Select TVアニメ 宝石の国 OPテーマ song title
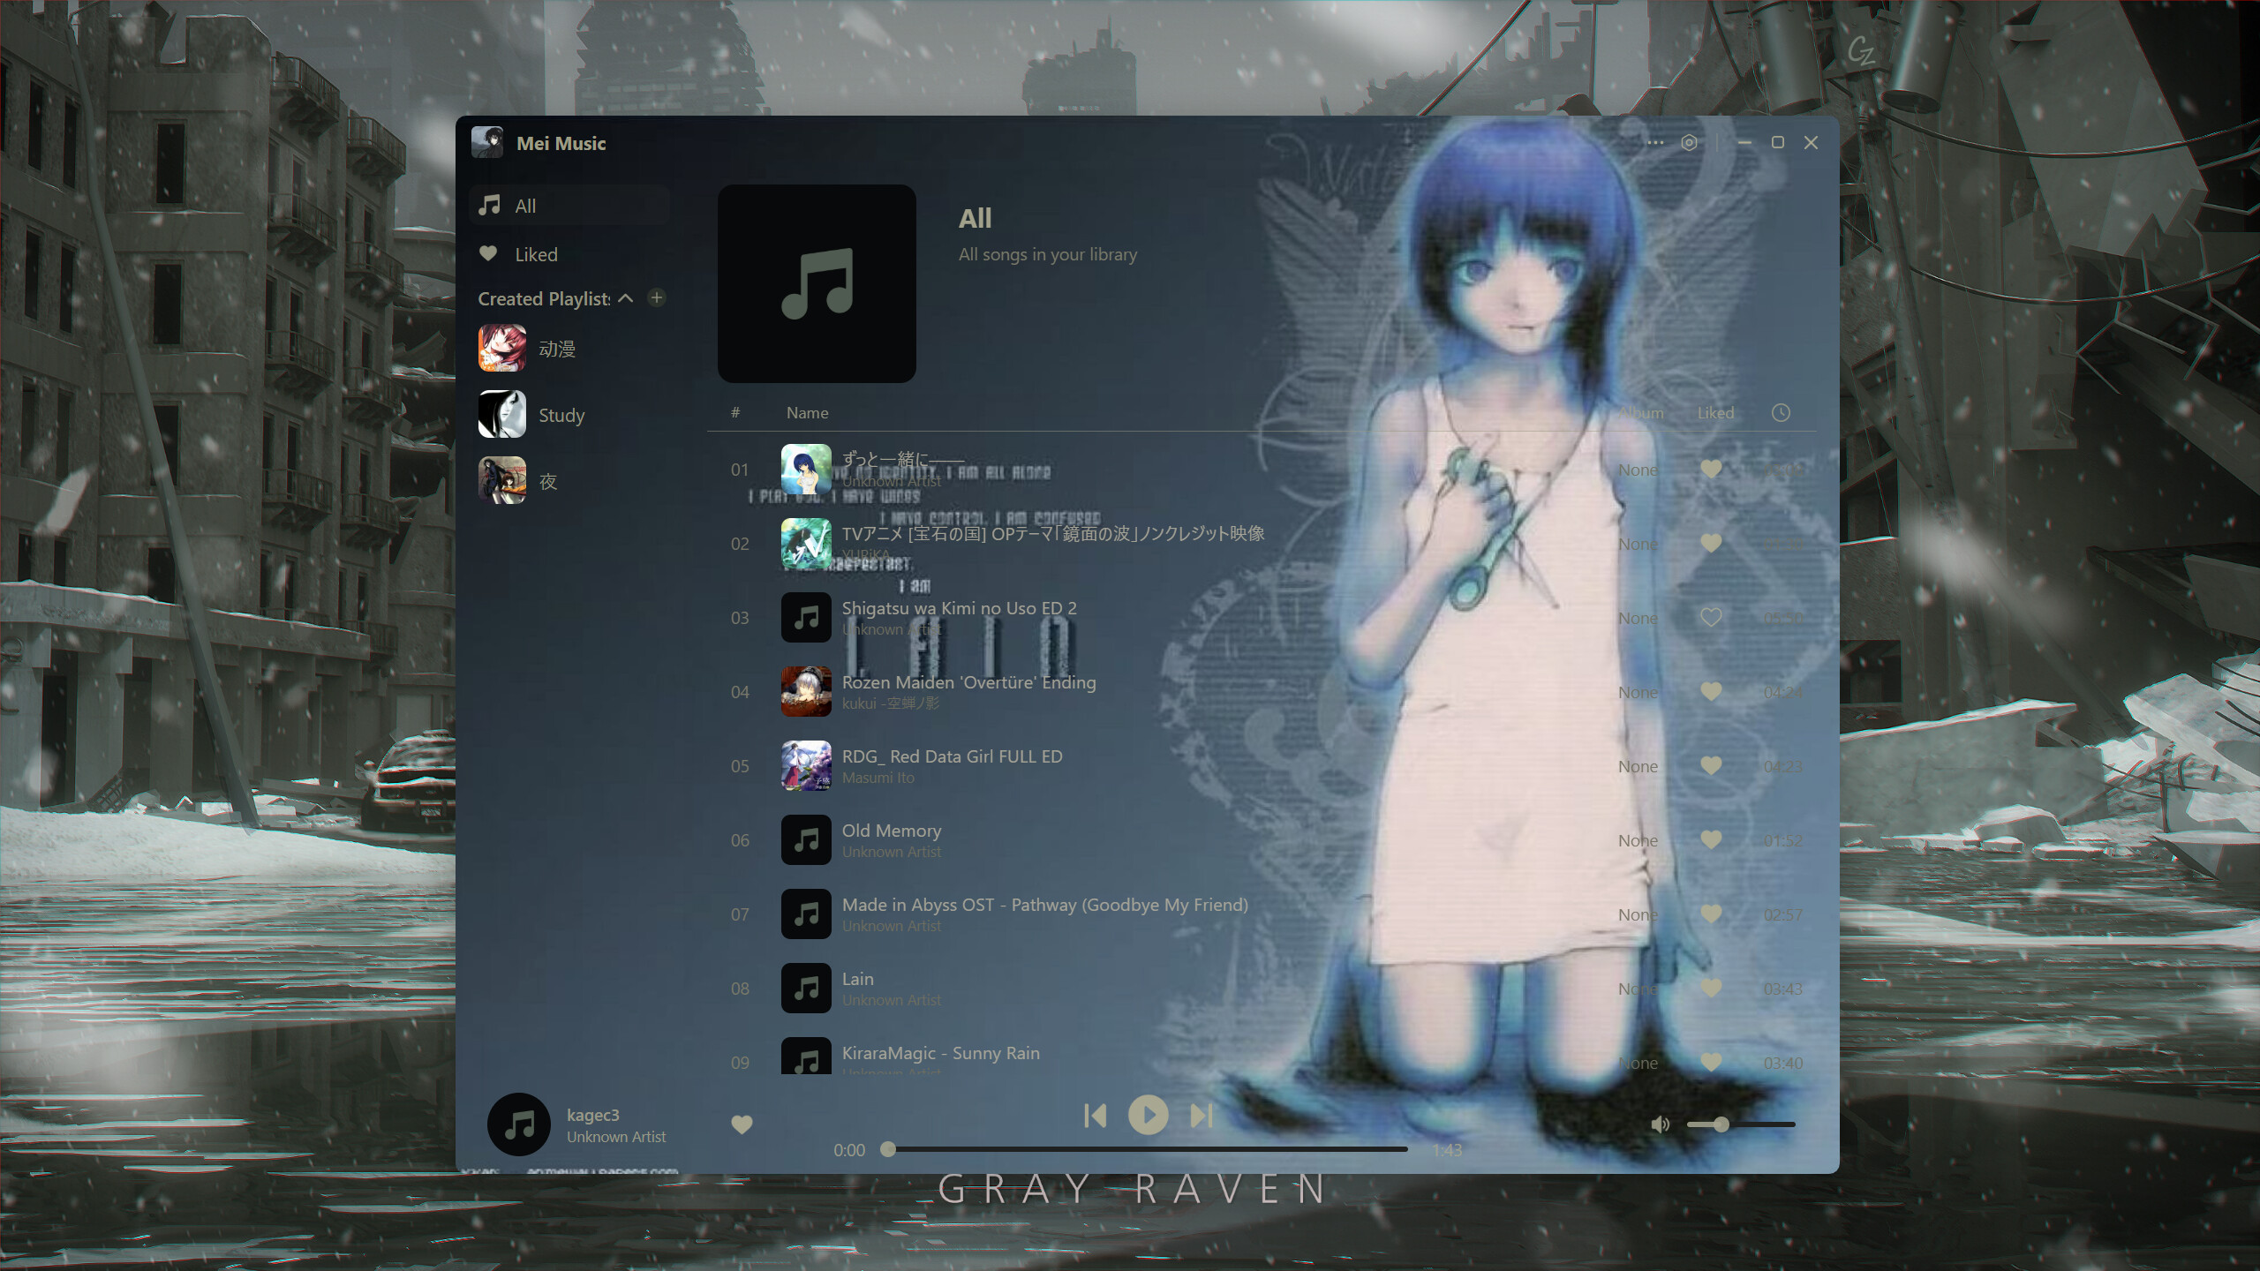Viewport: 2260px width, 1271px height. click(x=1053, y=533)
